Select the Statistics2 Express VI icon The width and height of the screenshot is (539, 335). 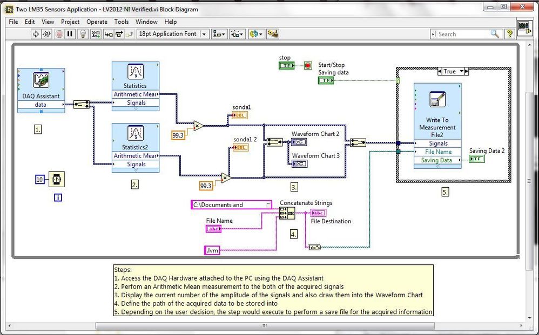pyautogui.click(x=136, y=133)
